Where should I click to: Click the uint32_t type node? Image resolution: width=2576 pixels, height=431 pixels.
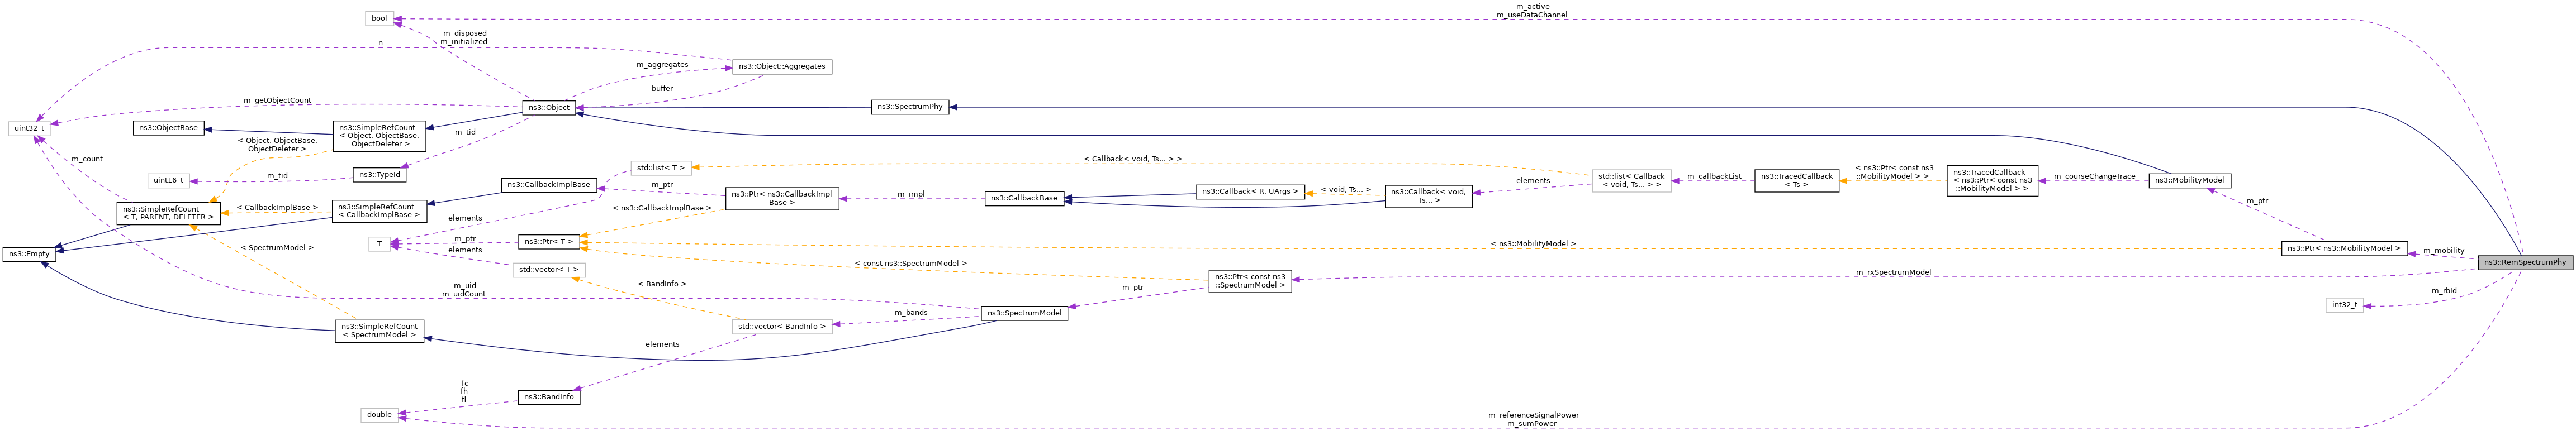(29, 128)
